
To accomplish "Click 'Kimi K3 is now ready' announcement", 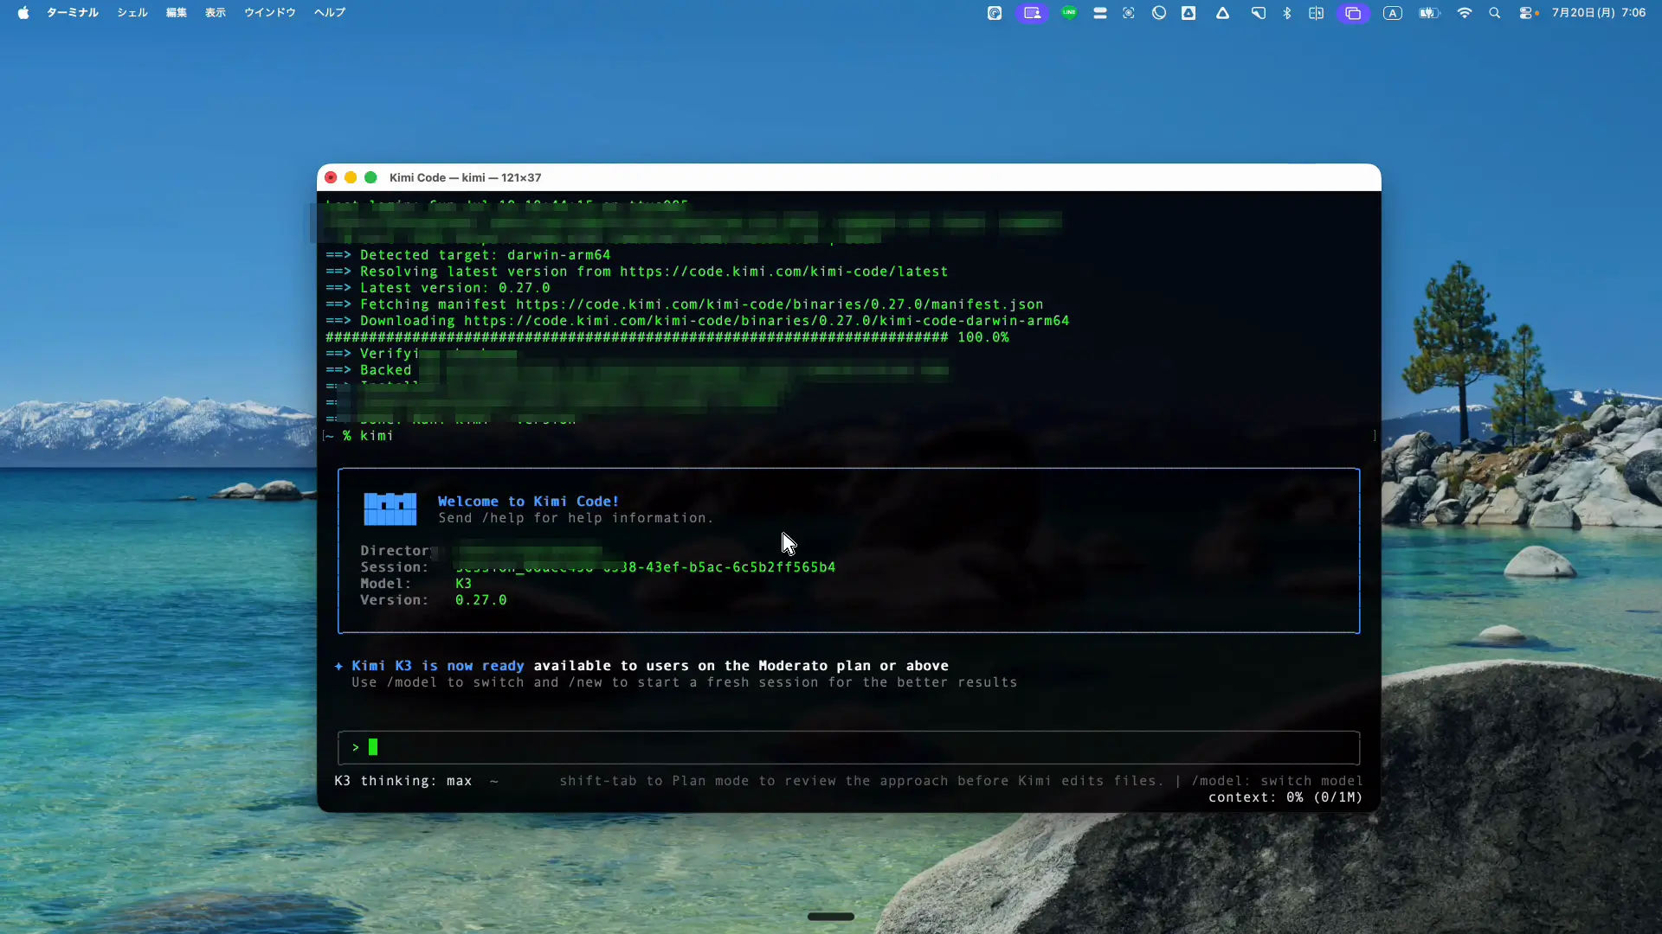I will (x=437, y=666).
